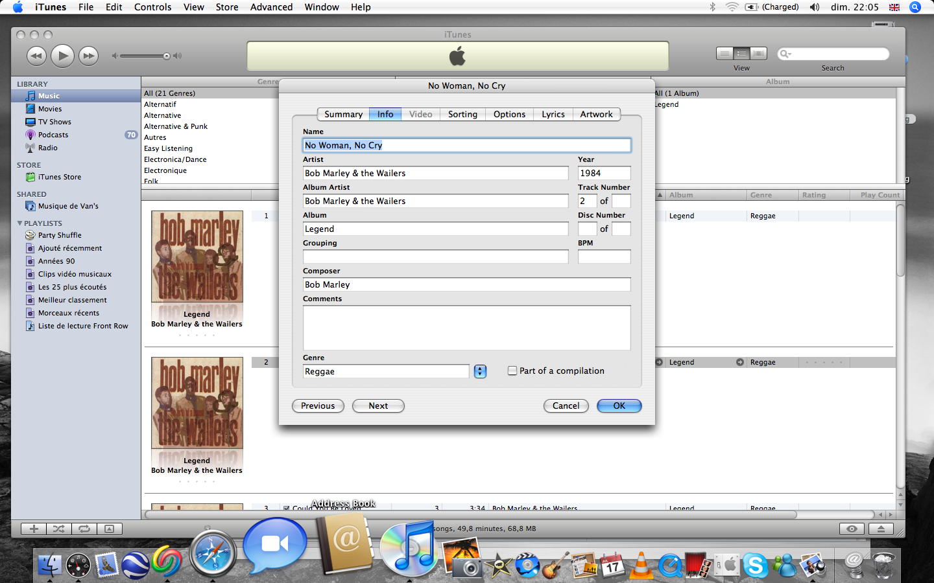This screenshot has height=583, width=934.
Task: Toggle shuffle at bottom of iTunes
Action: point(59,529)
